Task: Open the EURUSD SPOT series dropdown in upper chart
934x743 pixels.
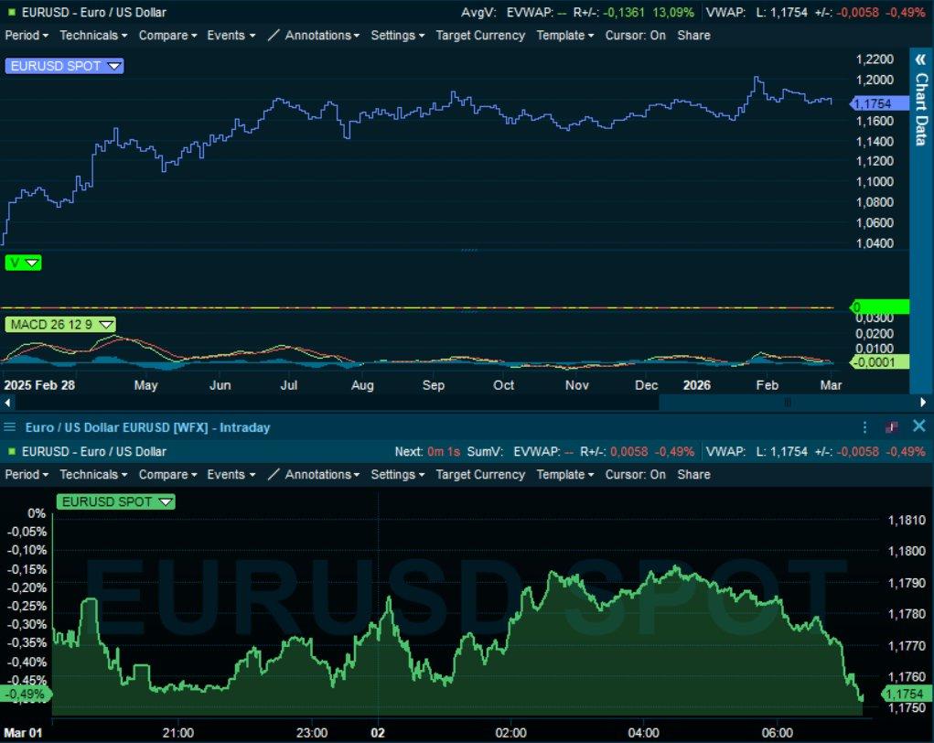Action: tap(113, 67)
